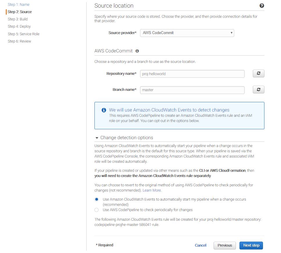Click the Cancel link
The width and height of the screenshot is (281, 253).
[x=201, y=245]
